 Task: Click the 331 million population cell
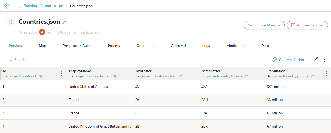[x=298, y=87]
